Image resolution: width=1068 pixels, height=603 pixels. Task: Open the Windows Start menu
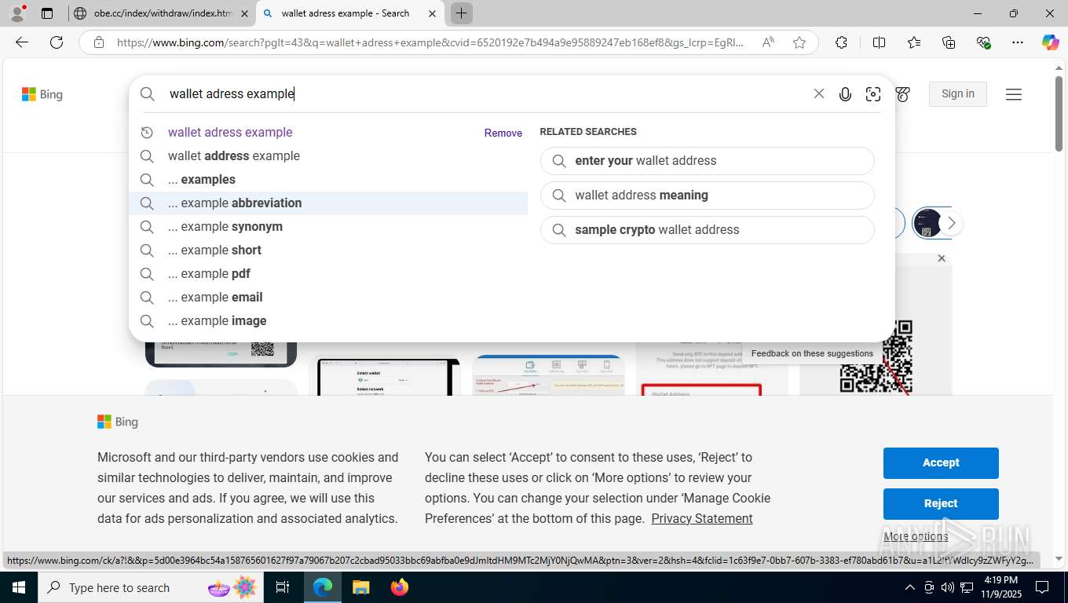click(17, 587)
